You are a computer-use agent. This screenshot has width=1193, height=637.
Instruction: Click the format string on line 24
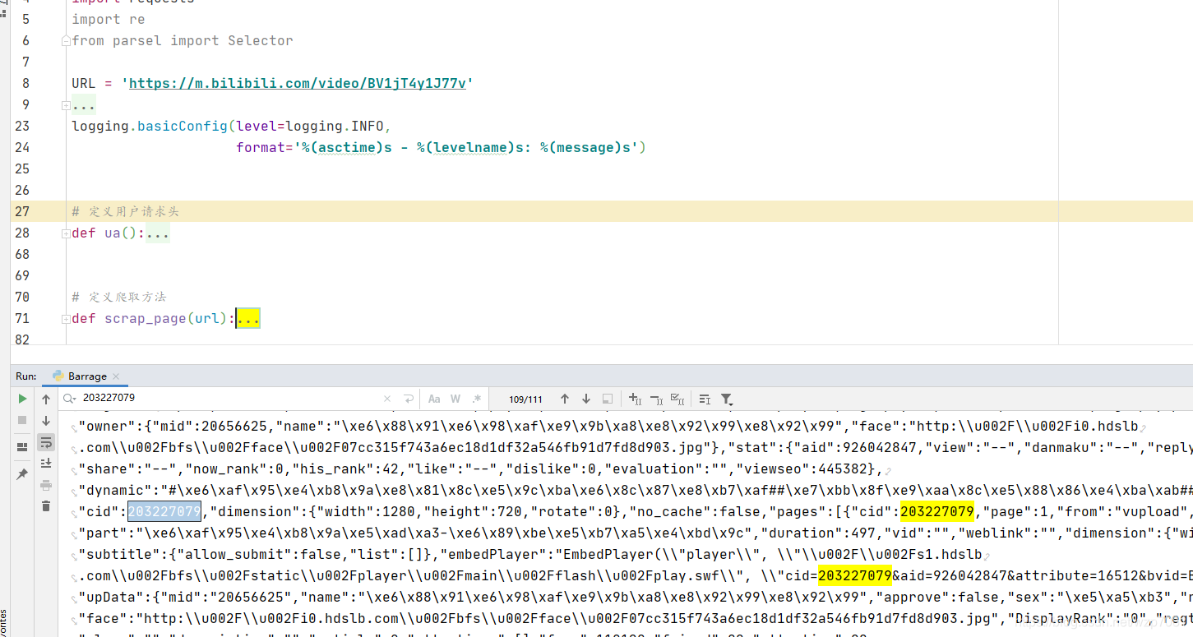click(x=466, y=147)
